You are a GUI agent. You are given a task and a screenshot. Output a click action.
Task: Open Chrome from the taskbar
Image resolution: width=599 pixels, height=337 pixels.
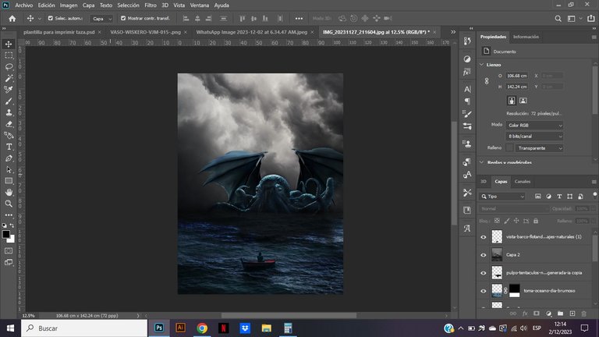click(202, 328)
